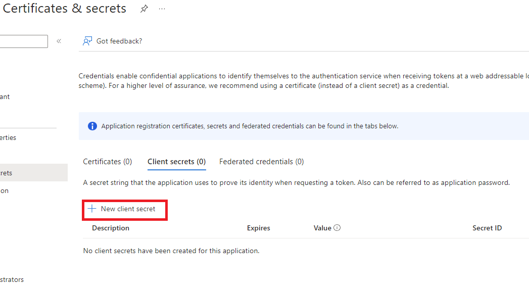The height and width of the screenshot is (290, 529).
Task: Click the Got feedback person icon
Action: [87, 41]
